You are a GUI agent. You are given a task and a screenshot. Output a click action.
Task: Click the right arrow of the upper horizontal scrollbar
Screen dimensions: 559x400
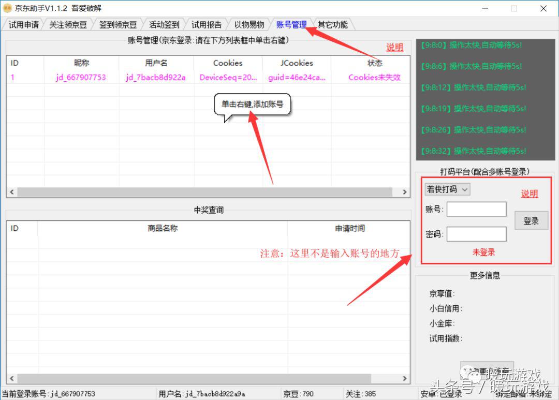(x=405, y=192)
